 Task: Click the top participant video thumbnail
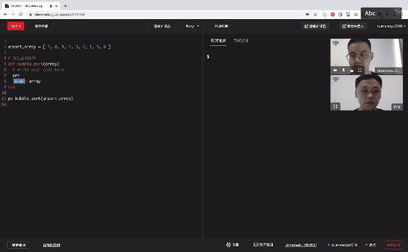pos(367,57)
